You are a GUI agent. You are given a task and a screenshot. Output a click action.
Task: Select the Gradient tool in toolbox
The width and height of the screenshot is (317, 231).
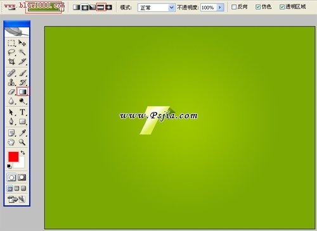pyautogui.click(x=23, y=92)
